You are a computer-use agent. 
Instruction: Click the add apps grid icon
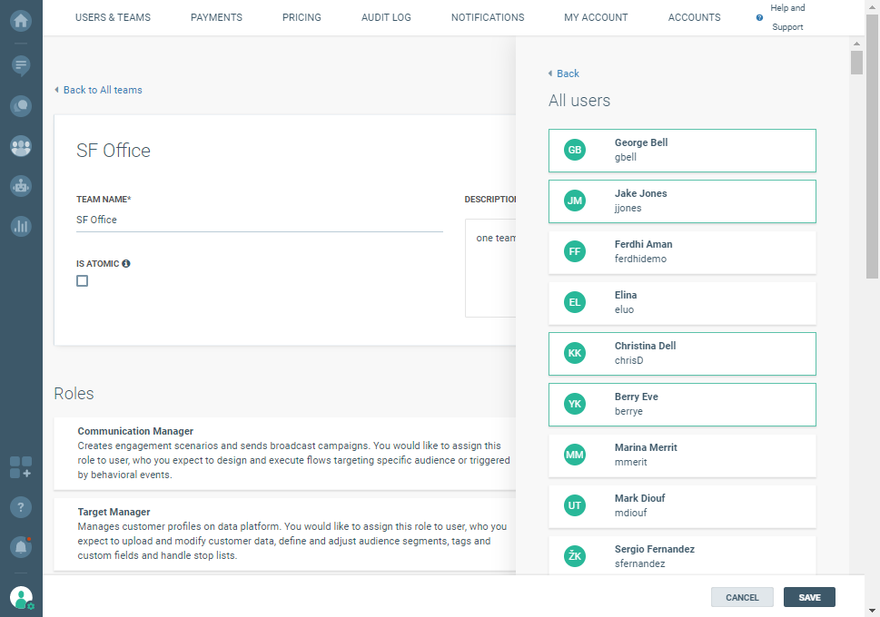(x=21, y=467)
